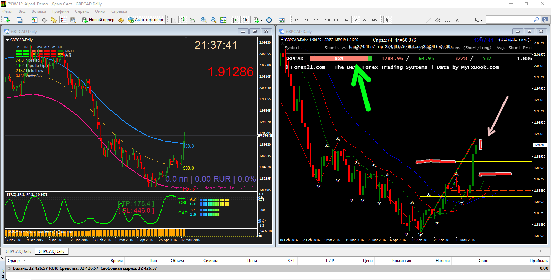The height and width of the screenshot is (280, 551).
Task: Select the M15 timeframe
Action: 317,20
